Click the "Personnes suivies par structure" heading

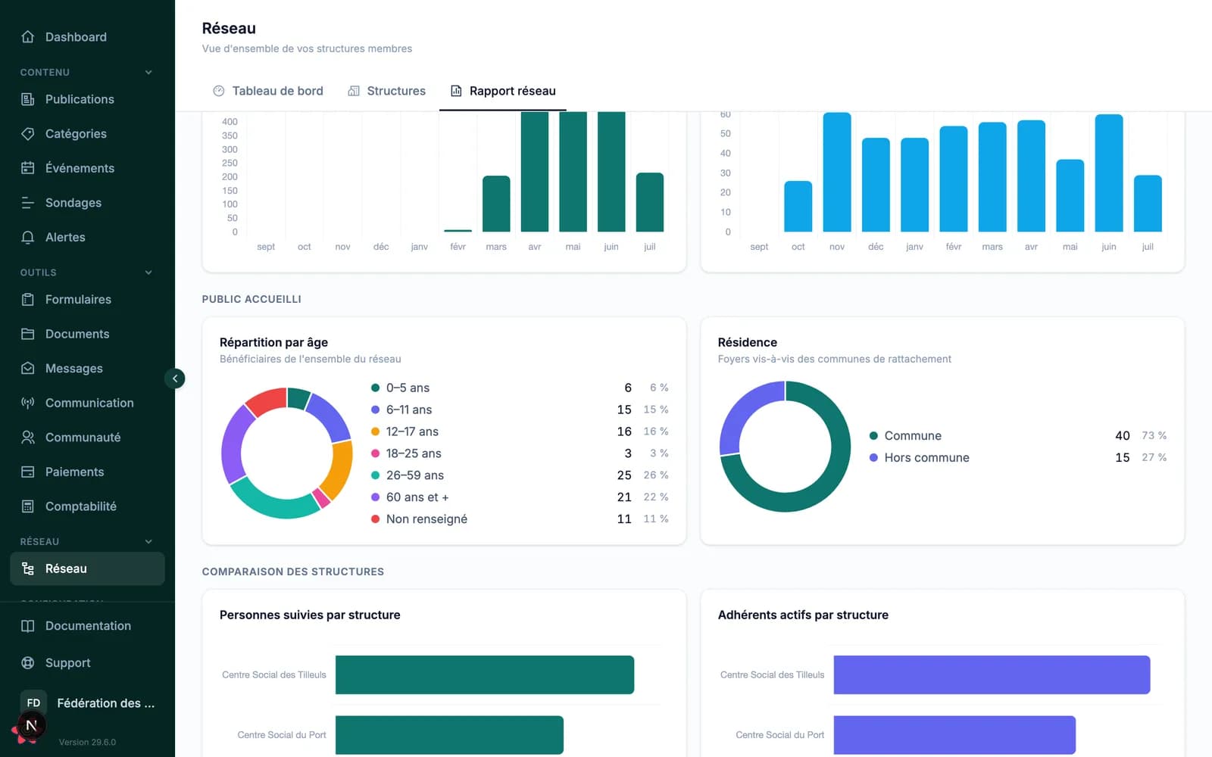coord(310,615)
